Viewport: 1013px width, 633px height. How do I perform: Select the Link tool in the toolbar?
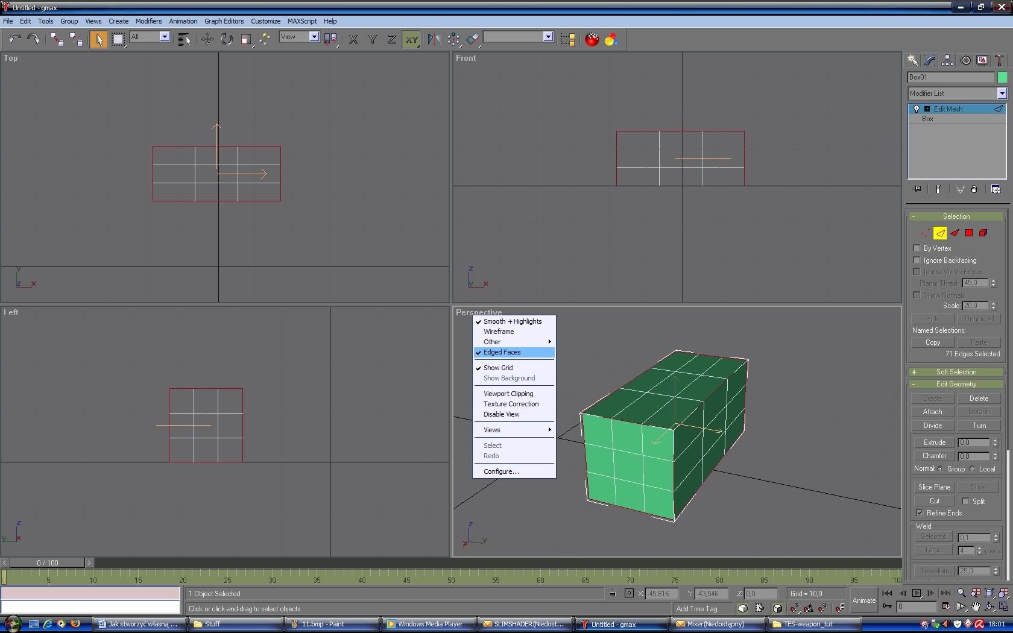pos(57,39)
